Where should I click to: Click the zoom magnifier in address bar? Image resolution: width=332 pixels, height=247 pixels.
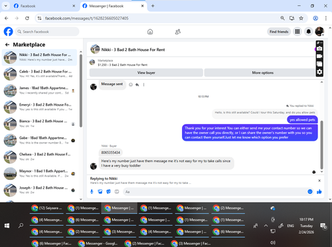[x=282, y=18]
